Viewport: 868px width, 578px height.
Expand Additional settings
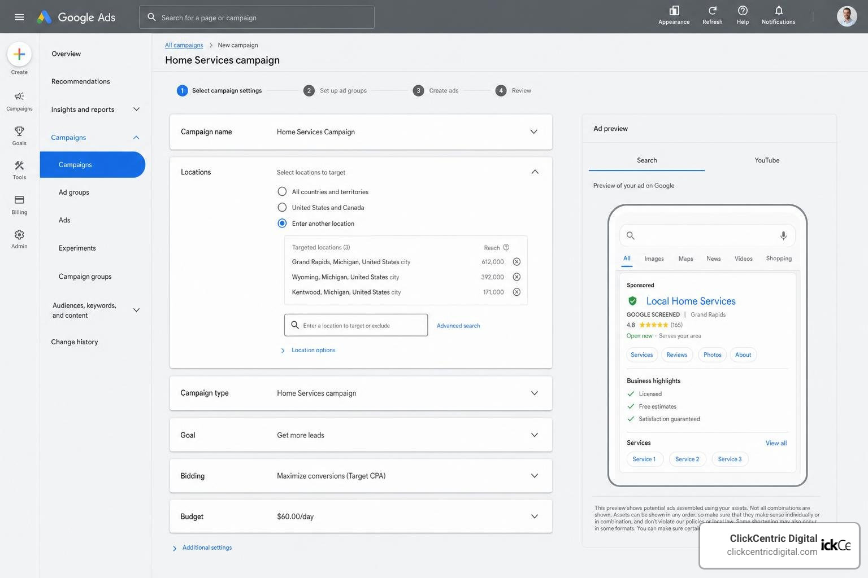[x=202, y=548]
